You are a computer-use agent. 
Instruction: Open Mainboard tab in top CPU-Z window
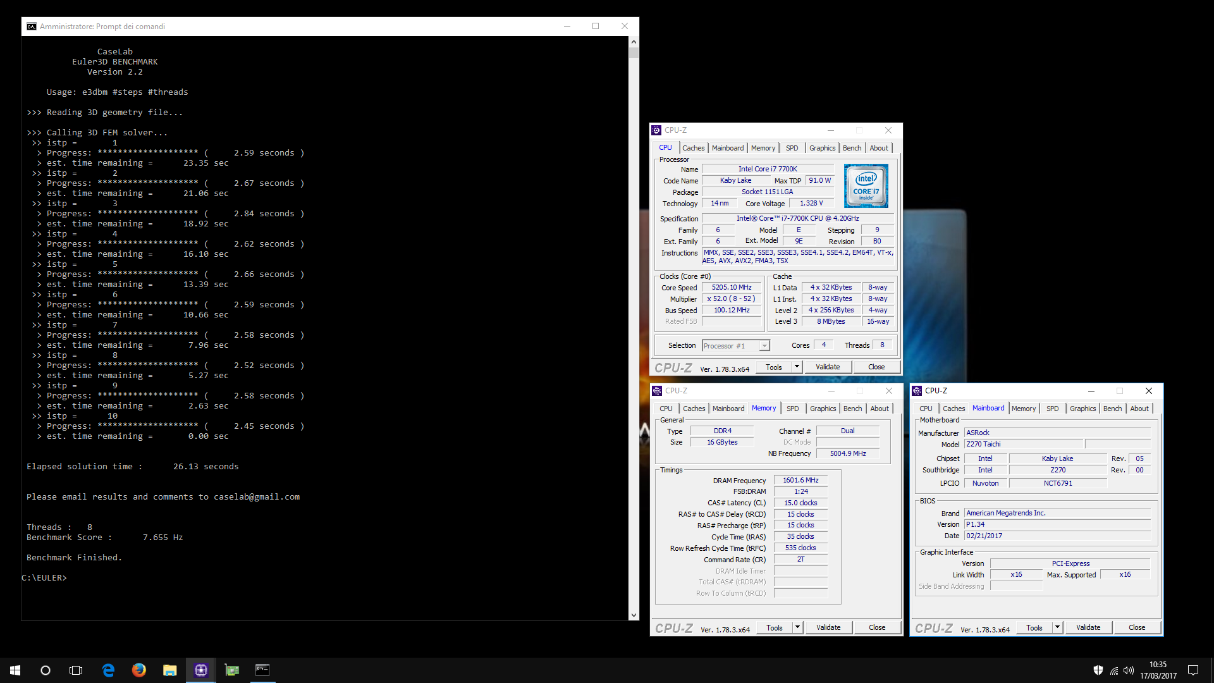point(728,148)
